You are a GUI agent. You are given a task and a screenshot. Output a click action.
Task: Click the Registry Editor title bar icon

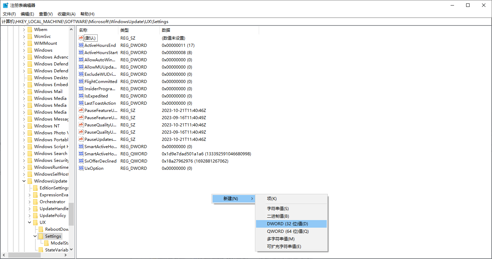tap(6, 5)
